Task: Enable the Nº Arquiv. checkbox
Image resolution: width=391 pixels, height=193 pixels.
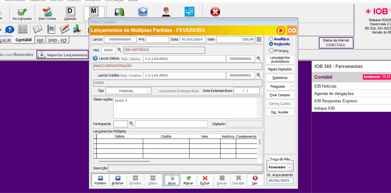Action: click(x=271, y=51)
